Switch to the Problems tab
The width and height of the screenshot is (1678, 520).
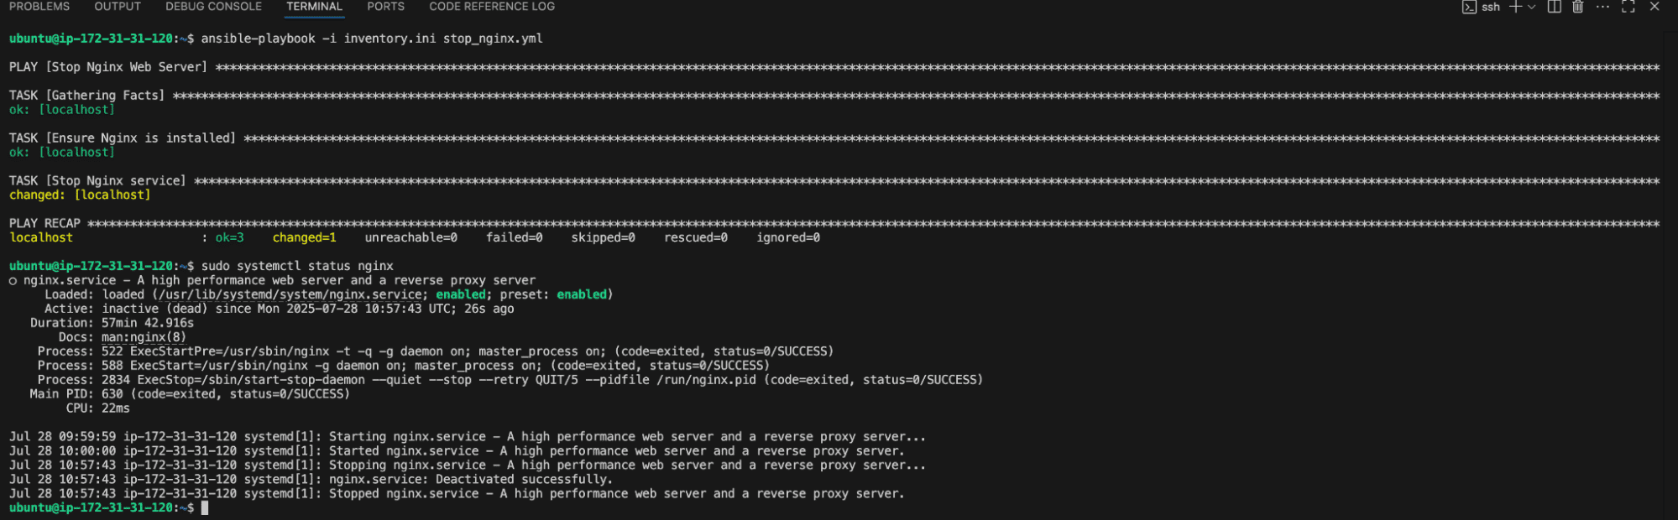pos(39,7)
